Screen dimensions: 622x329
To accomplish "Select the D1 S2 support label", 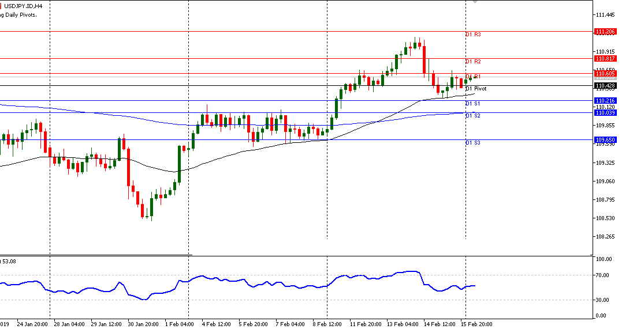I will click(x=473, y=116).
